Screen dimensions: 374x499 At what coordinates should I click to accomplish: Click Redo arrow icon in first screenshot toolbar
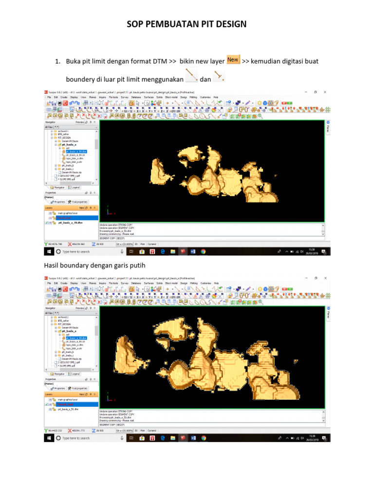click(76, 103)
